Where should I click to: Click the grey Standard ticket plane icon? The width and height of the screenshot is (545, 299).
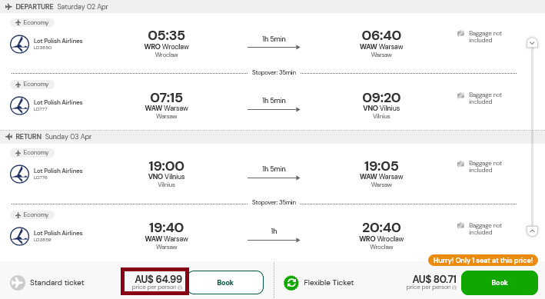pos(18,283)
